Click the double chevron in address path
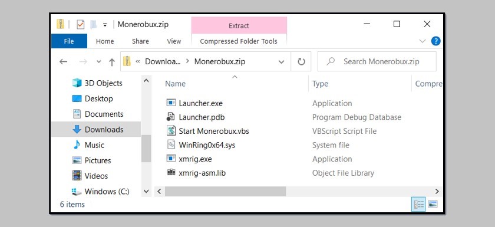Viewport: 495px width, 227px height. [x=138, y=61]
